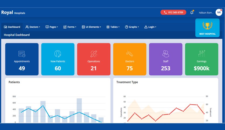225x130 pixels.
Task: Expand the Doctors menu
Action: 33,27
